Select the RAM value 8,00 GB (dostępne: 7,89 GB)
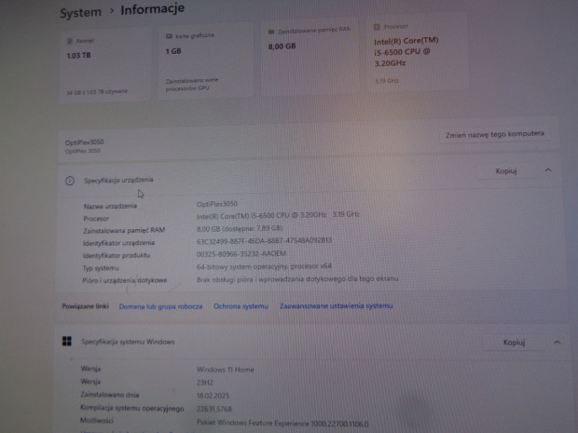 pyautogui.click(x=240, y=229)
